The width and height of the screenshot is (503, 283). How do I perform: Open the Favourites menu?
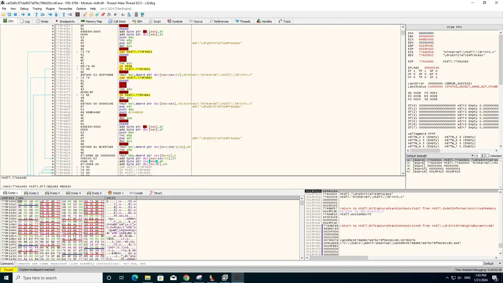(x=65, y=9)
